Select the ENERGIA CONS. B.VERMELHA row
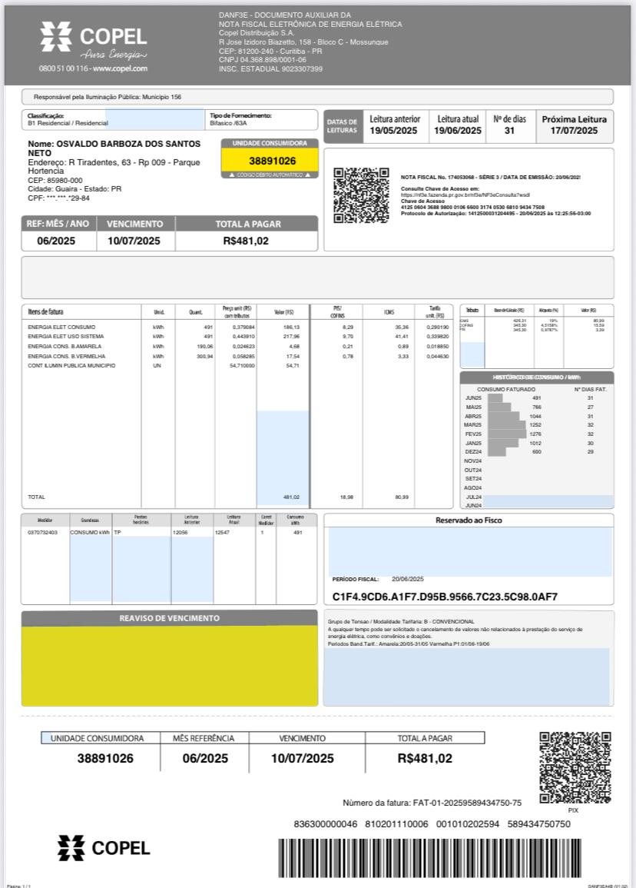Screen dimensions: 636x888 (238, 356)
